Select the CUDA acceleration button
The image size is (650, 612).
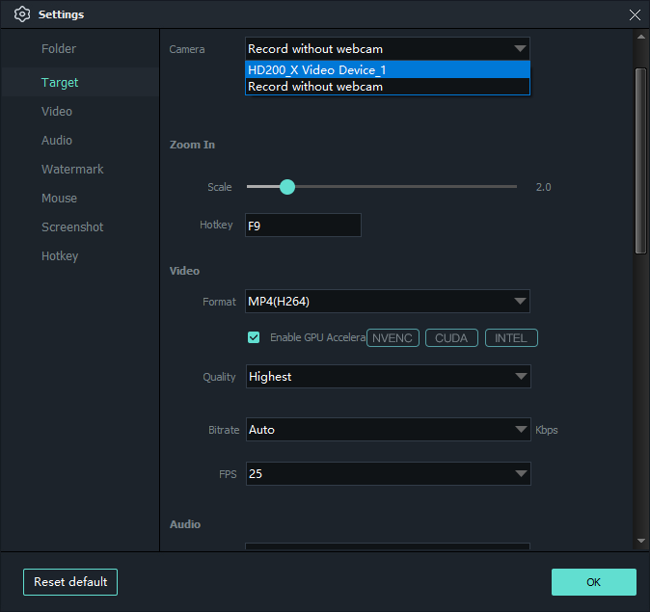[451, 338]
